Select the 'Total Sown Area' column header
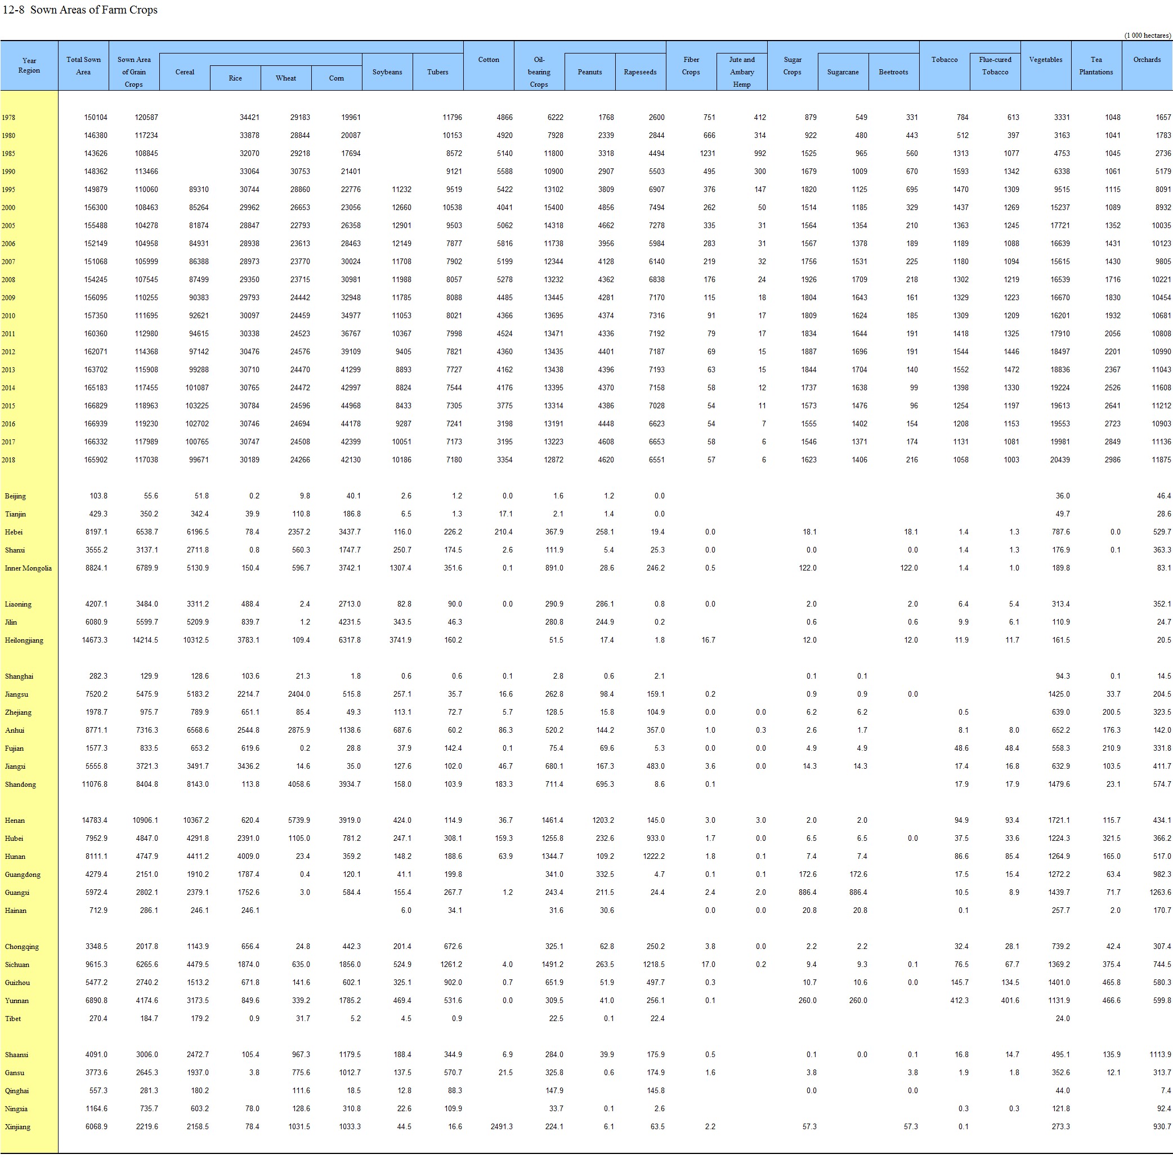The height and width of the screenshot is (1172, 1173). click(x=84, y=66)
